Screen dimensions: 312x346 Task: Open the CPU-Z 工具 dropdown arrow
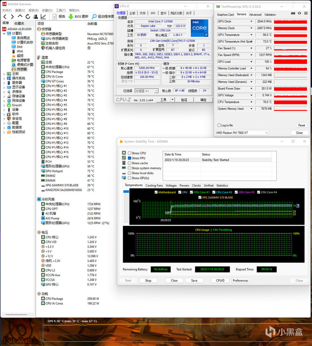[x=173, y=100]
